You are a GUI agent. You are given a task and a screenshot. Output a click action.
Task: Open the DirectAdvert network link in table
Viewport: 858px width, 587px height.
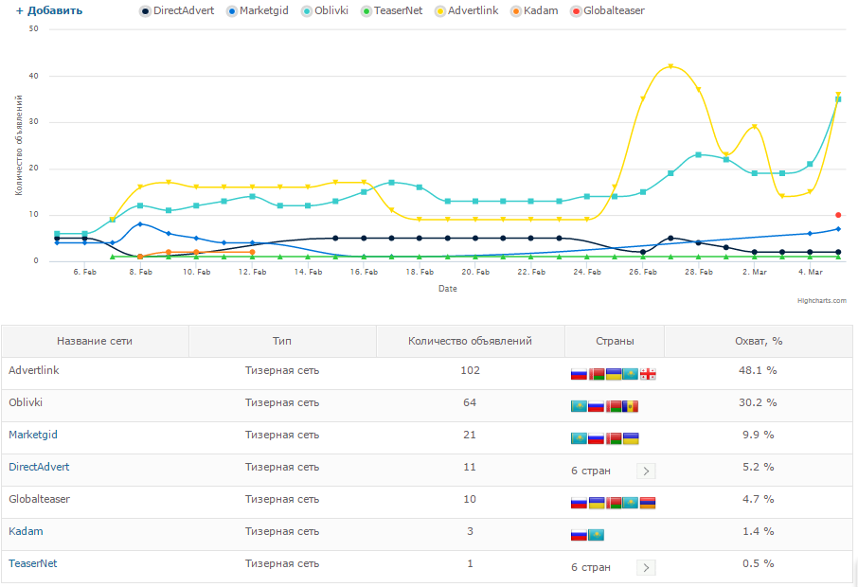point(39,467)
